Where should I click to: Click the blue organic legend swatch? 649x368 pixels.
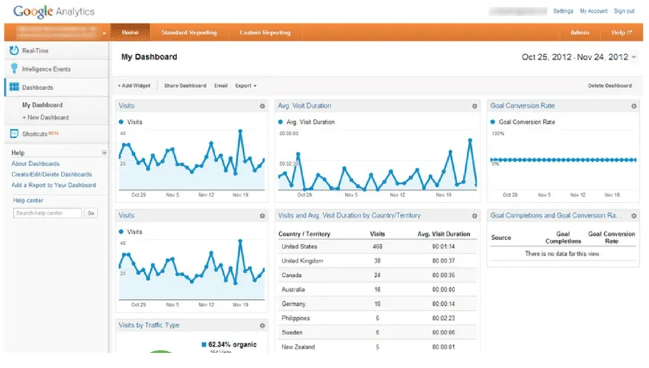pyautogui.click(x=204, y=345)
